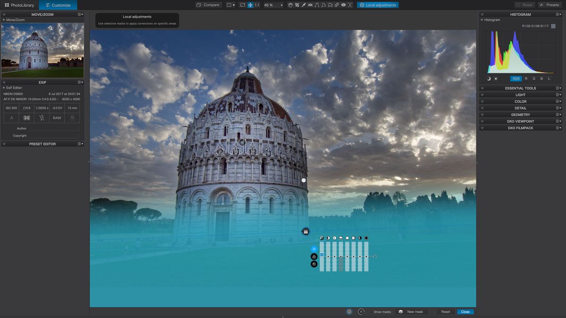Screen dimensions: 566x318
Task: Click the Move/Zoom navigator thumbnail
Action: (x=42, y=50)
